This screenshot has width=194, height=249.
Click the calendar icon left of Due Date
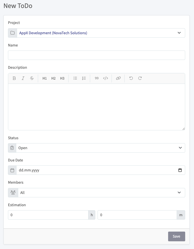12,170
